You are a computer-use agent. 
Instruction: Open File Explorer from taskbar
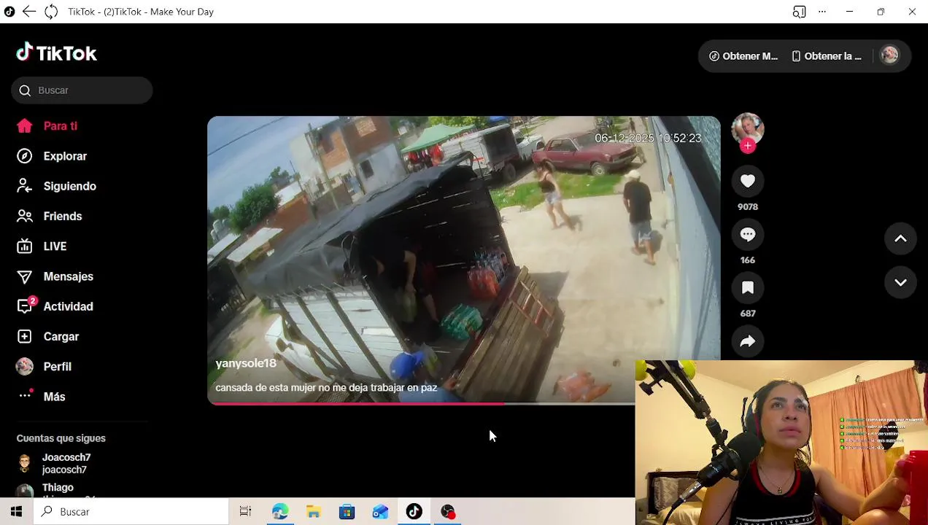pyautogui.click(x=313, y=512)
